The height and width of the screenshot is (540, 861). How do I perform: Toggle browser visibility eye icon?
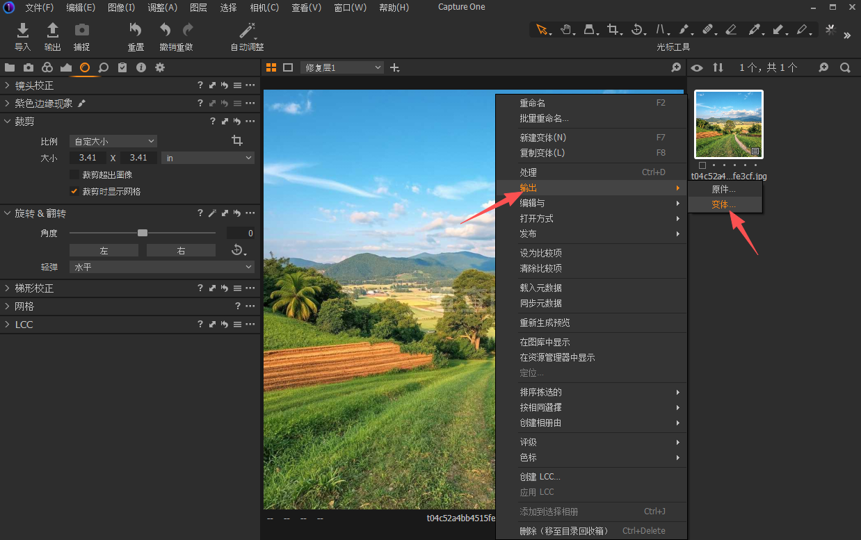coord(697,67)
